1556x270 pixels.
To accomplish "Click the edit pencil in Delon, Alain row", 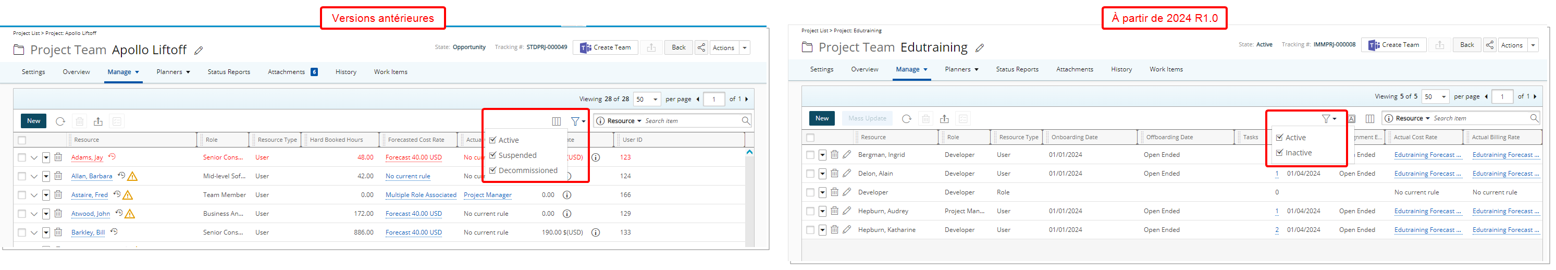I will click(x=847, y=174).
